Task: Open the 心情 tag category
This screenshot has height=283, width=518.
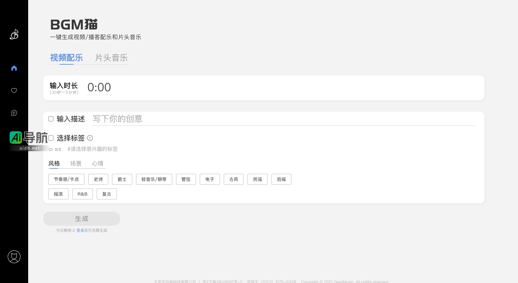Action: [98, 164]
